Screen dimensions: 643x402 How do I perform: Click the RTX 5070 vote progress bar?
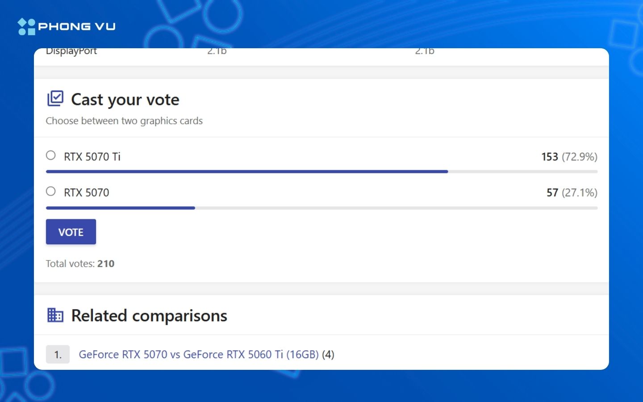click(x=321, y=208)
